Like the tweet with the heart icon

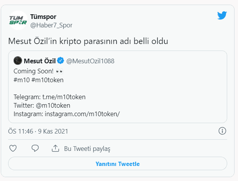click(13, 148)
